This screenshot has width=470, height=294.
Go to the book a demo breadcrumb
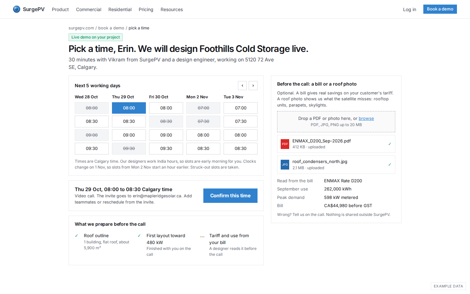click(x=111, y=28)
